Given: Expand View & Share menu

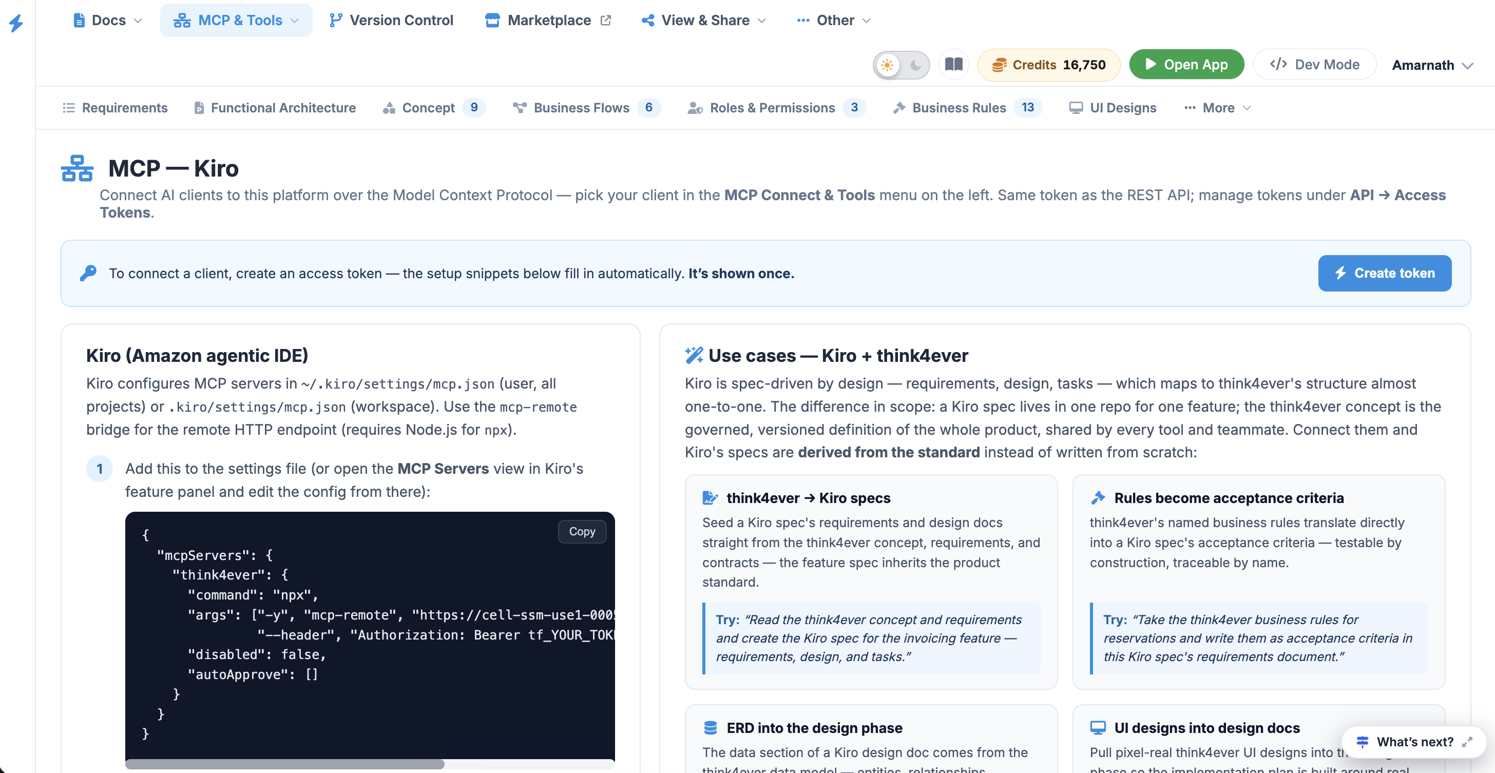Looking at the screenshot, I should (x=703, y=21).
